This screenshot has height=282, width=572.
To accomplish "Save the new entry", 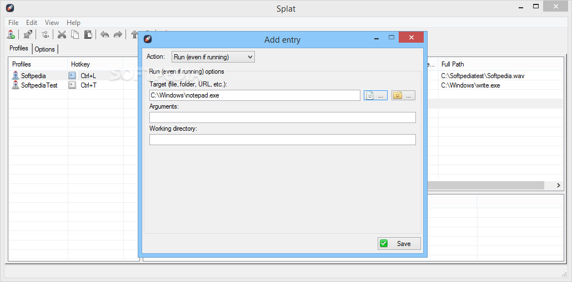I will pos(399,243).
